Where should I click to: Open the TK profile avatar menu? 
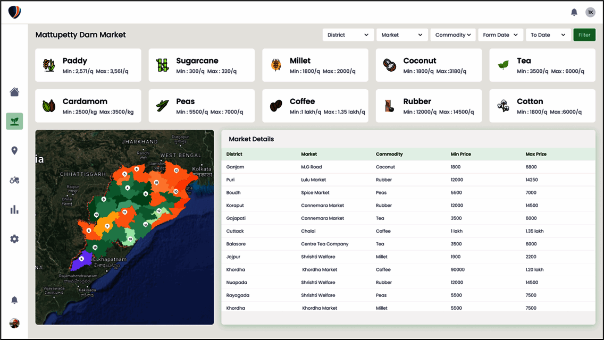click(590, 12)
